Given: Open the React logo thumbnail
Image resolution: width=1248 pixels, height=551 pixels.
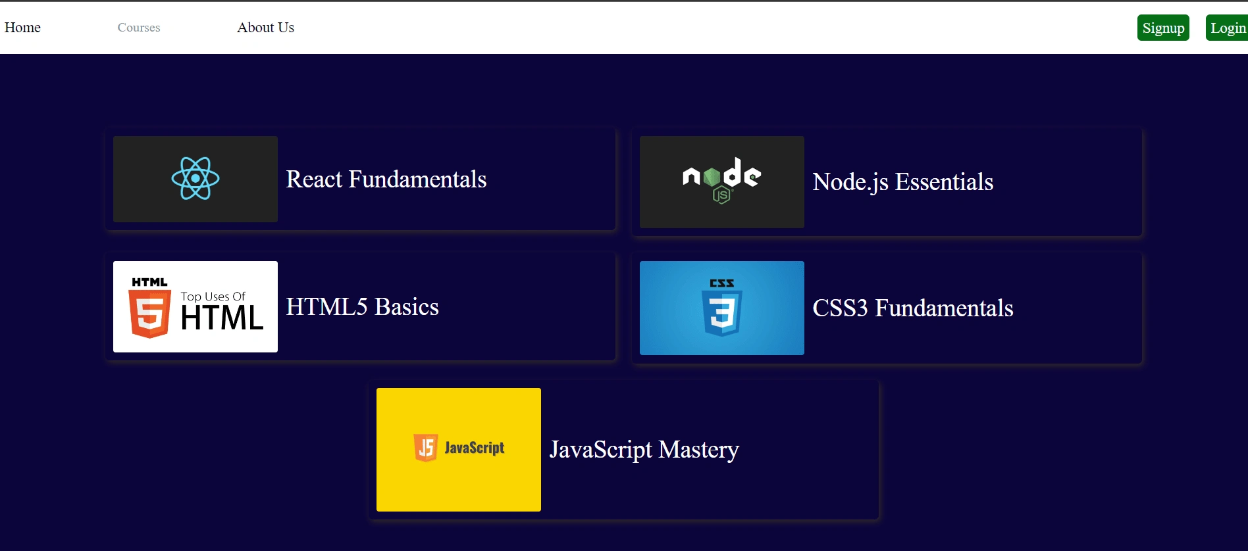Looking at the screenshot, I should pos(195,179).
